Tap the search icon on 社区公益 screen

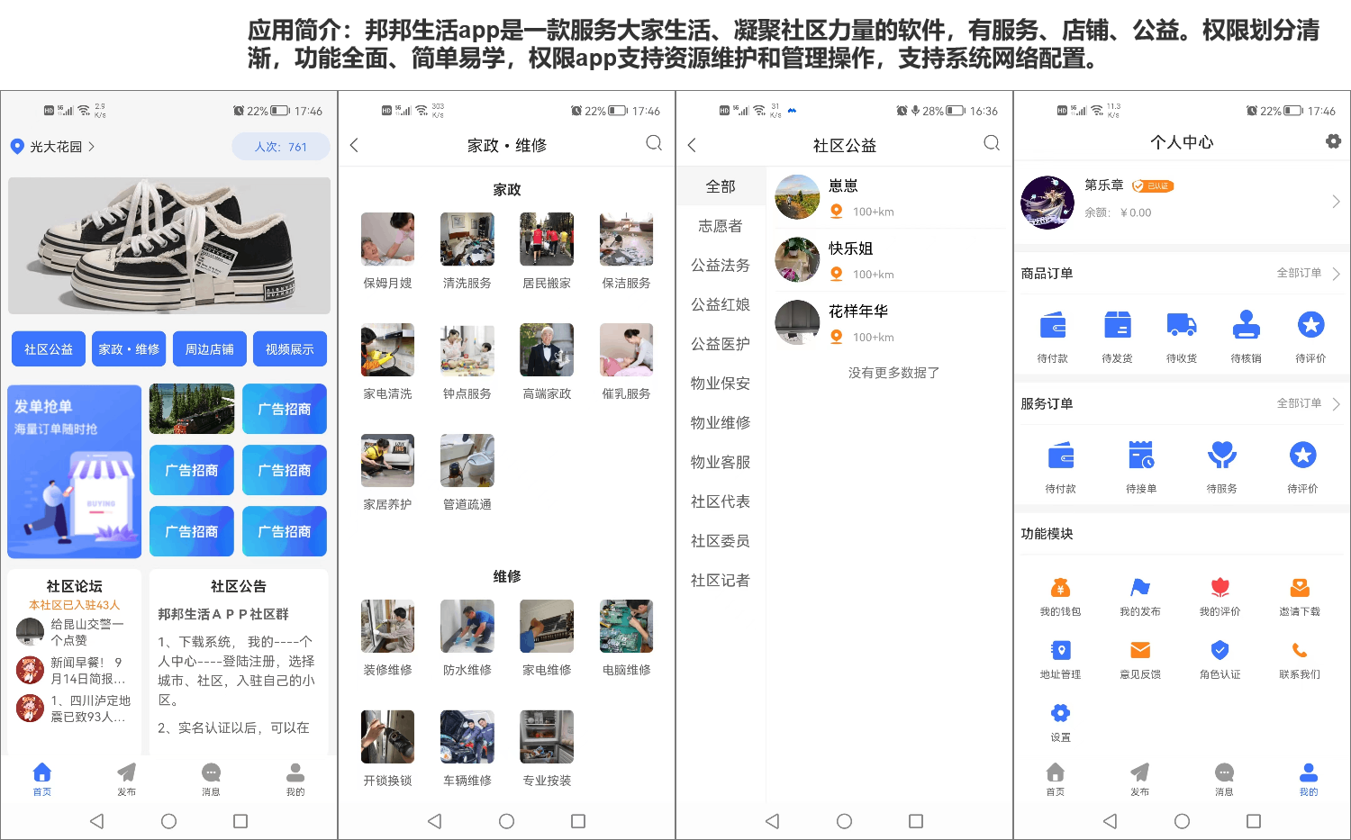point(992,143)
